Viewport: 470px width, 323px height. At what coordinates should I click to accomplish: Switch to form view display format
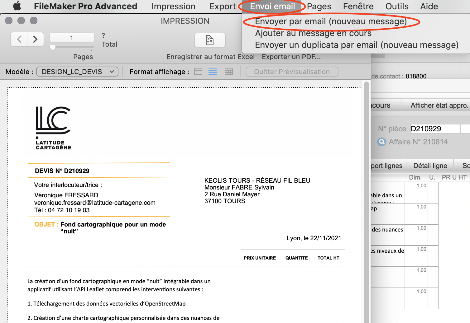pyautogui.click(x=198, y=72)
